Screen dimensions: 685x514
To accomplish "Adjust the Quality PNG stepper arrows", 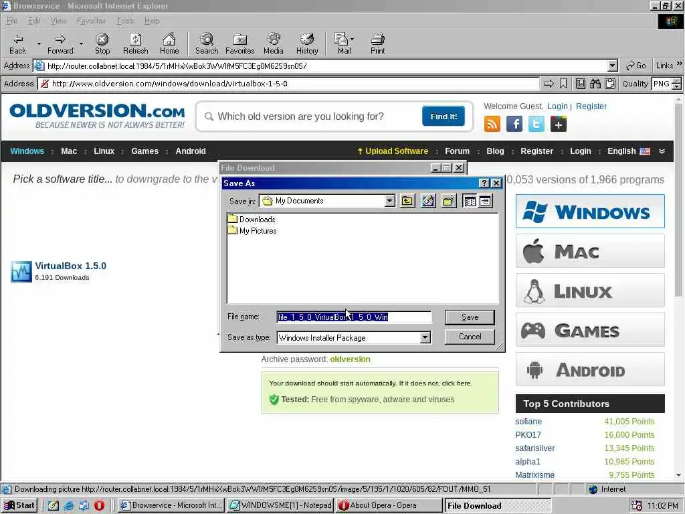I will click(677, 84).
